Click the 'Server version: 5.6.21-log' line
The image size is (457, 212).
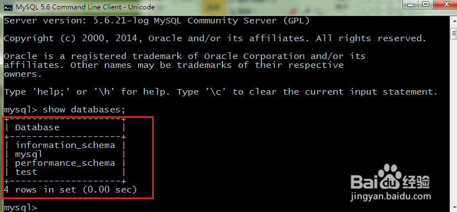(x=157, y=21)
